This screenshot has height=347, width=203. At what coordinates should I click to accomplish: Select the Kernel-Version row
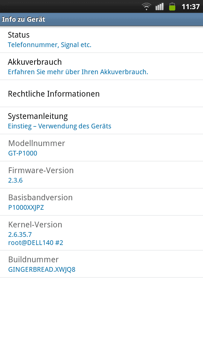pos(101,233)
